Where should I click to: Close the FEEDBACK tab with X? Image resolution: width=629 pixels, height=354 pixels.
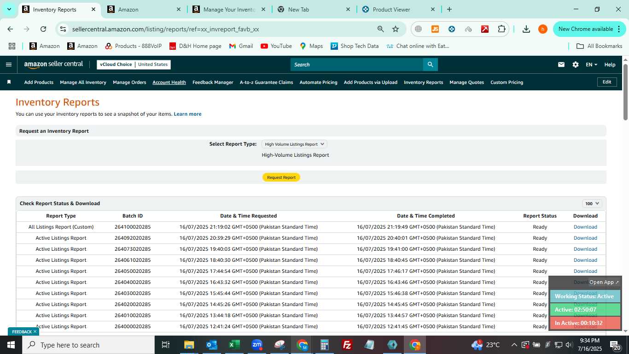tap(35, 331)
